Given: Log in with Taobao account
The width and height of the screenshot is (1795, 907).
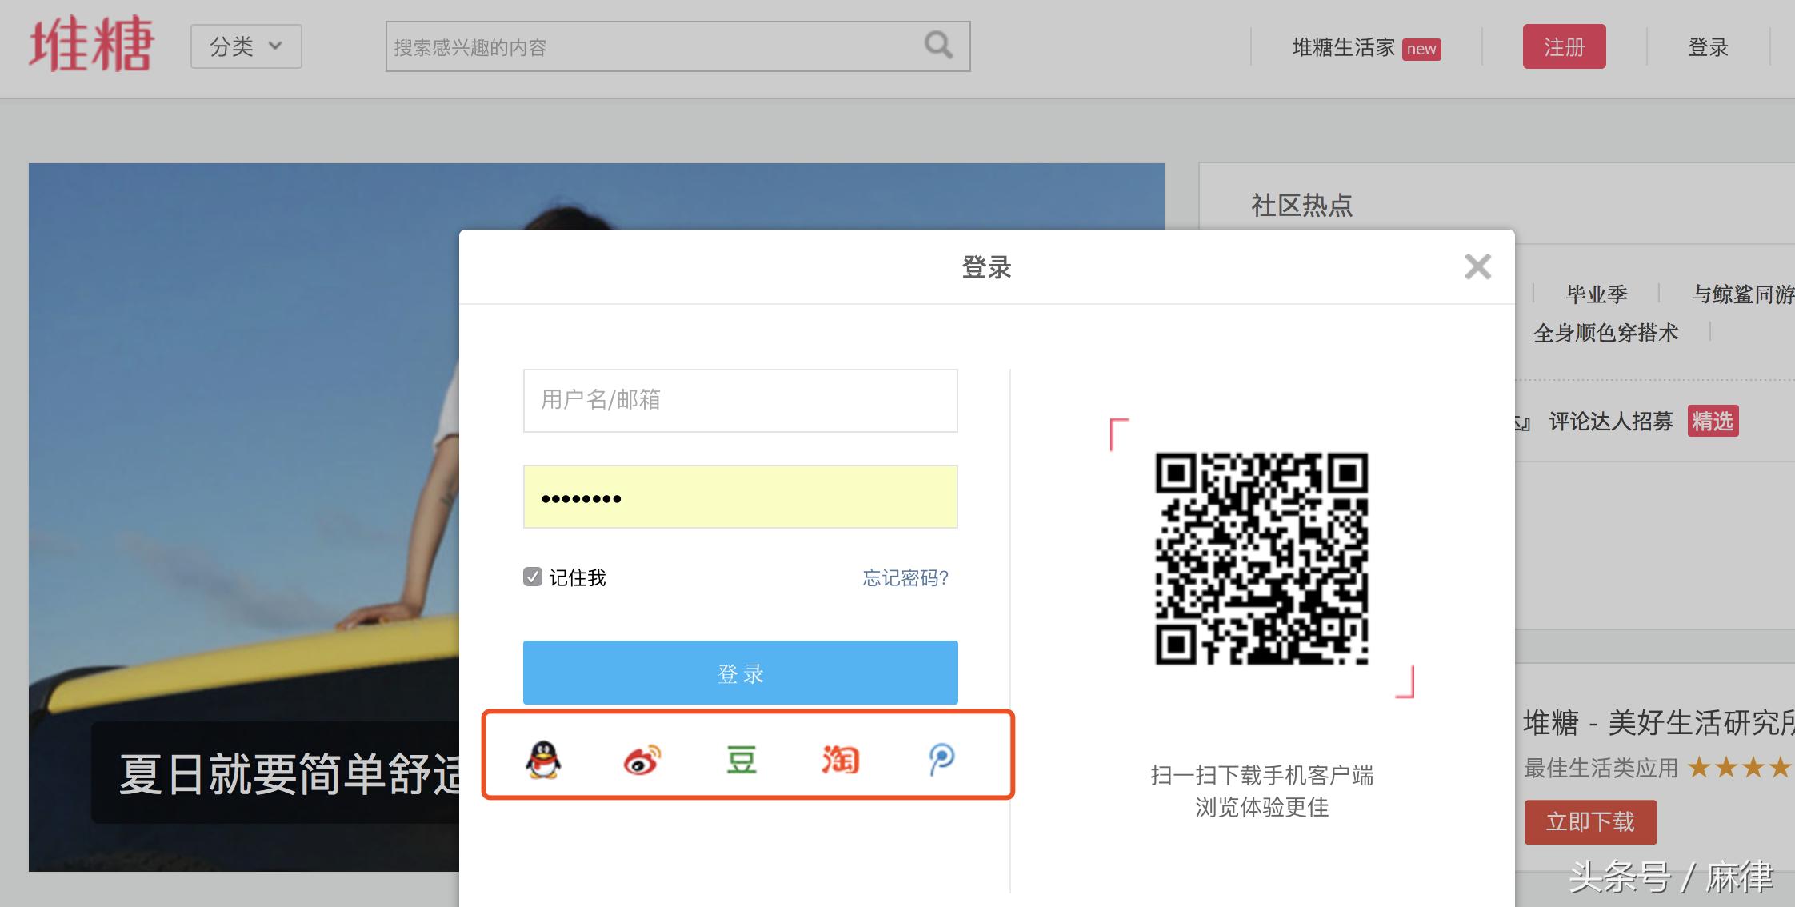Looking at the screenshot, I should coord(840,761).
